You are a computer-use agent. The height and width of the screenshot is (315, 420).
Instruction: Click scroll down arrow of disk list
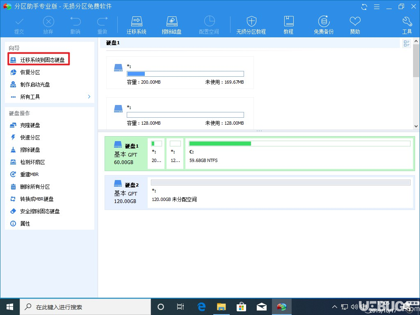(x=416, y=126)
